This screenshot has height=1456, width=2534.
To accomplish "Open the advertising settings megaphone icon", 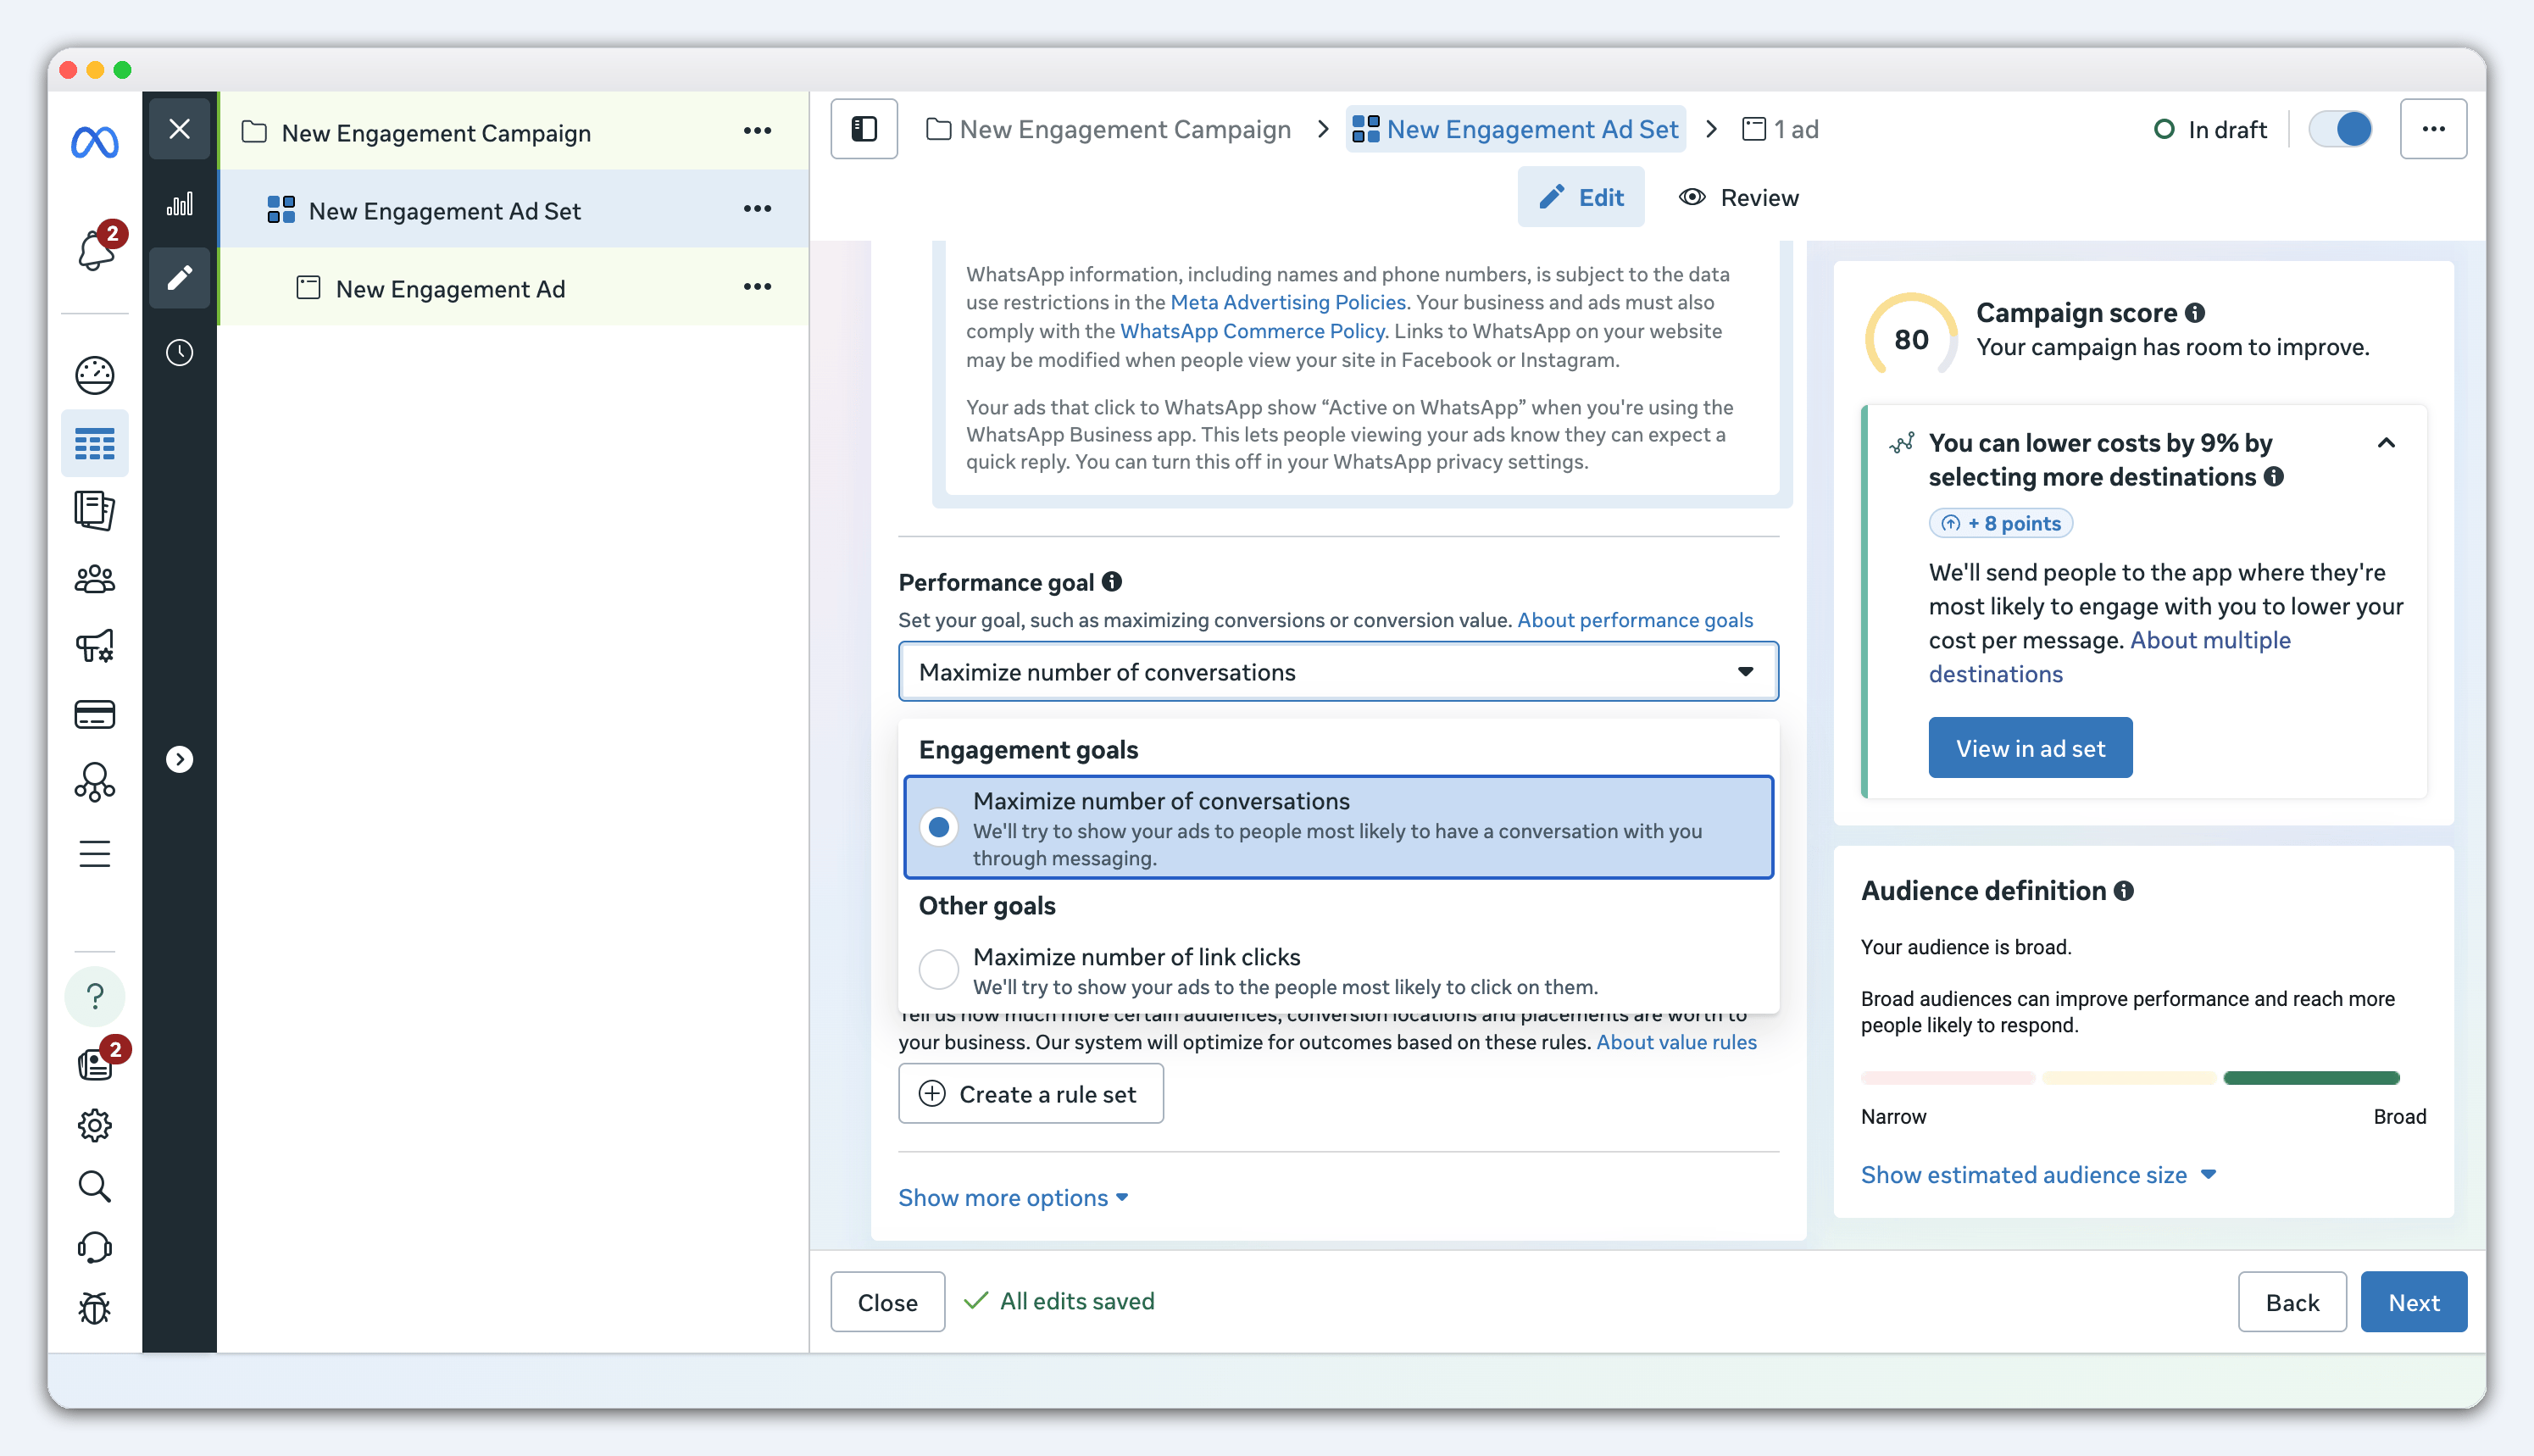I will (95, 647).
